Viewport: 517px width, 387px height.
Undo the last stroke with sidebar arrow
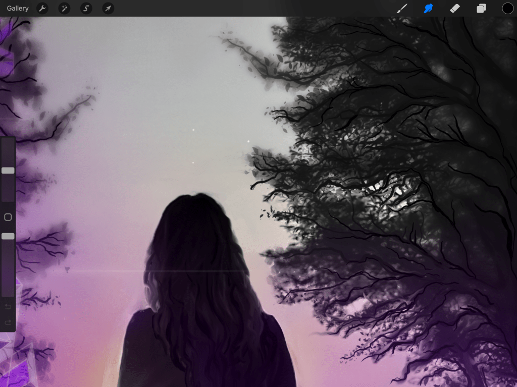point(8,307)
